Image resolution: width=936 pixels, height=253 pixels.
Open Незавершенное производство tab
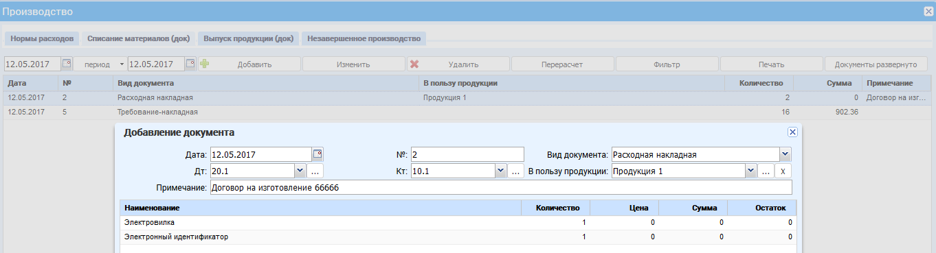tap(364, 39)
